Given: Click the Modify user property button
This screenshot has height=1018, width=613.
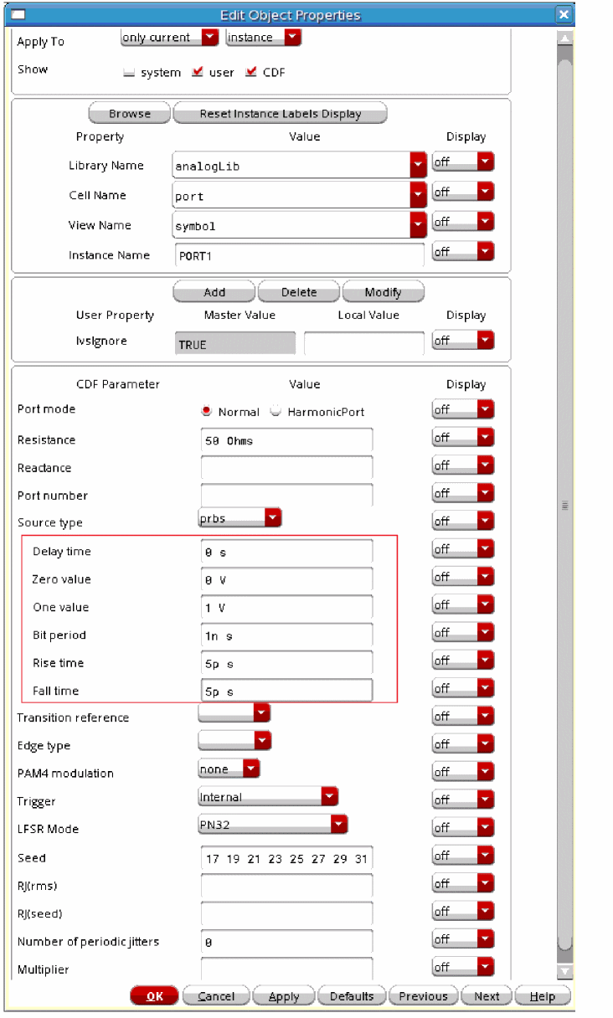Looking at the screenshot, I should pyautogui.click(x=384, y=292).
